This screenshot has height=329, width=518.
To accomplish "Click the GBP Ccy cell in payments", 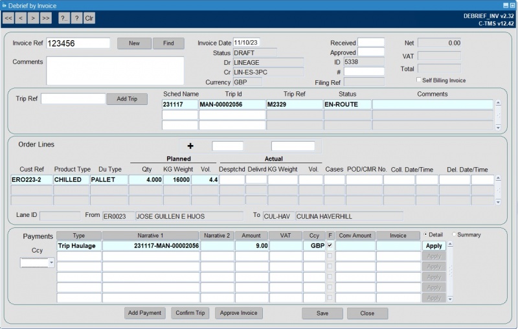I will 314,245.
